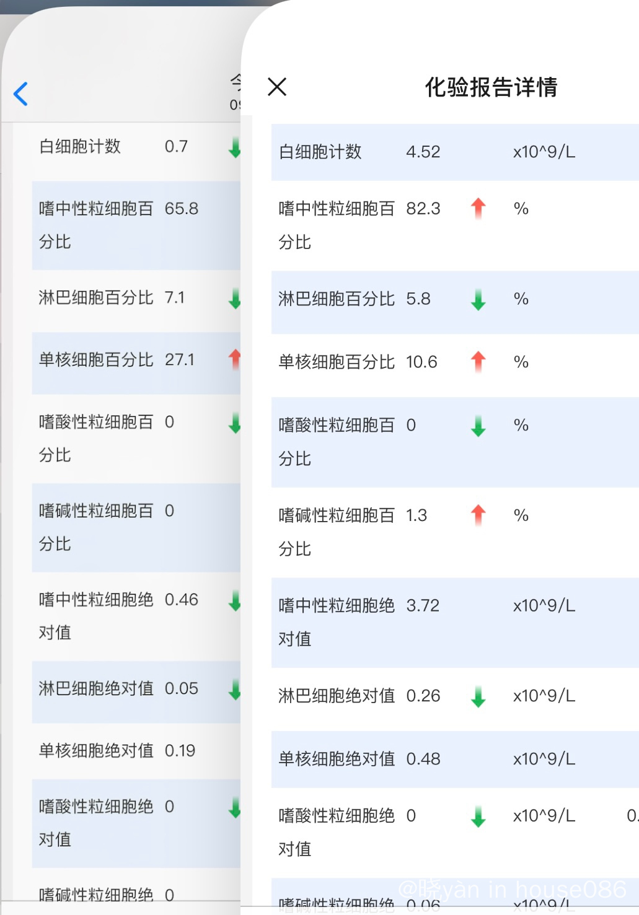Tap the 淋巴细胞百分比 label in right panel
The width and height of the screenshot is (639, 915).
tap(337, 299)
